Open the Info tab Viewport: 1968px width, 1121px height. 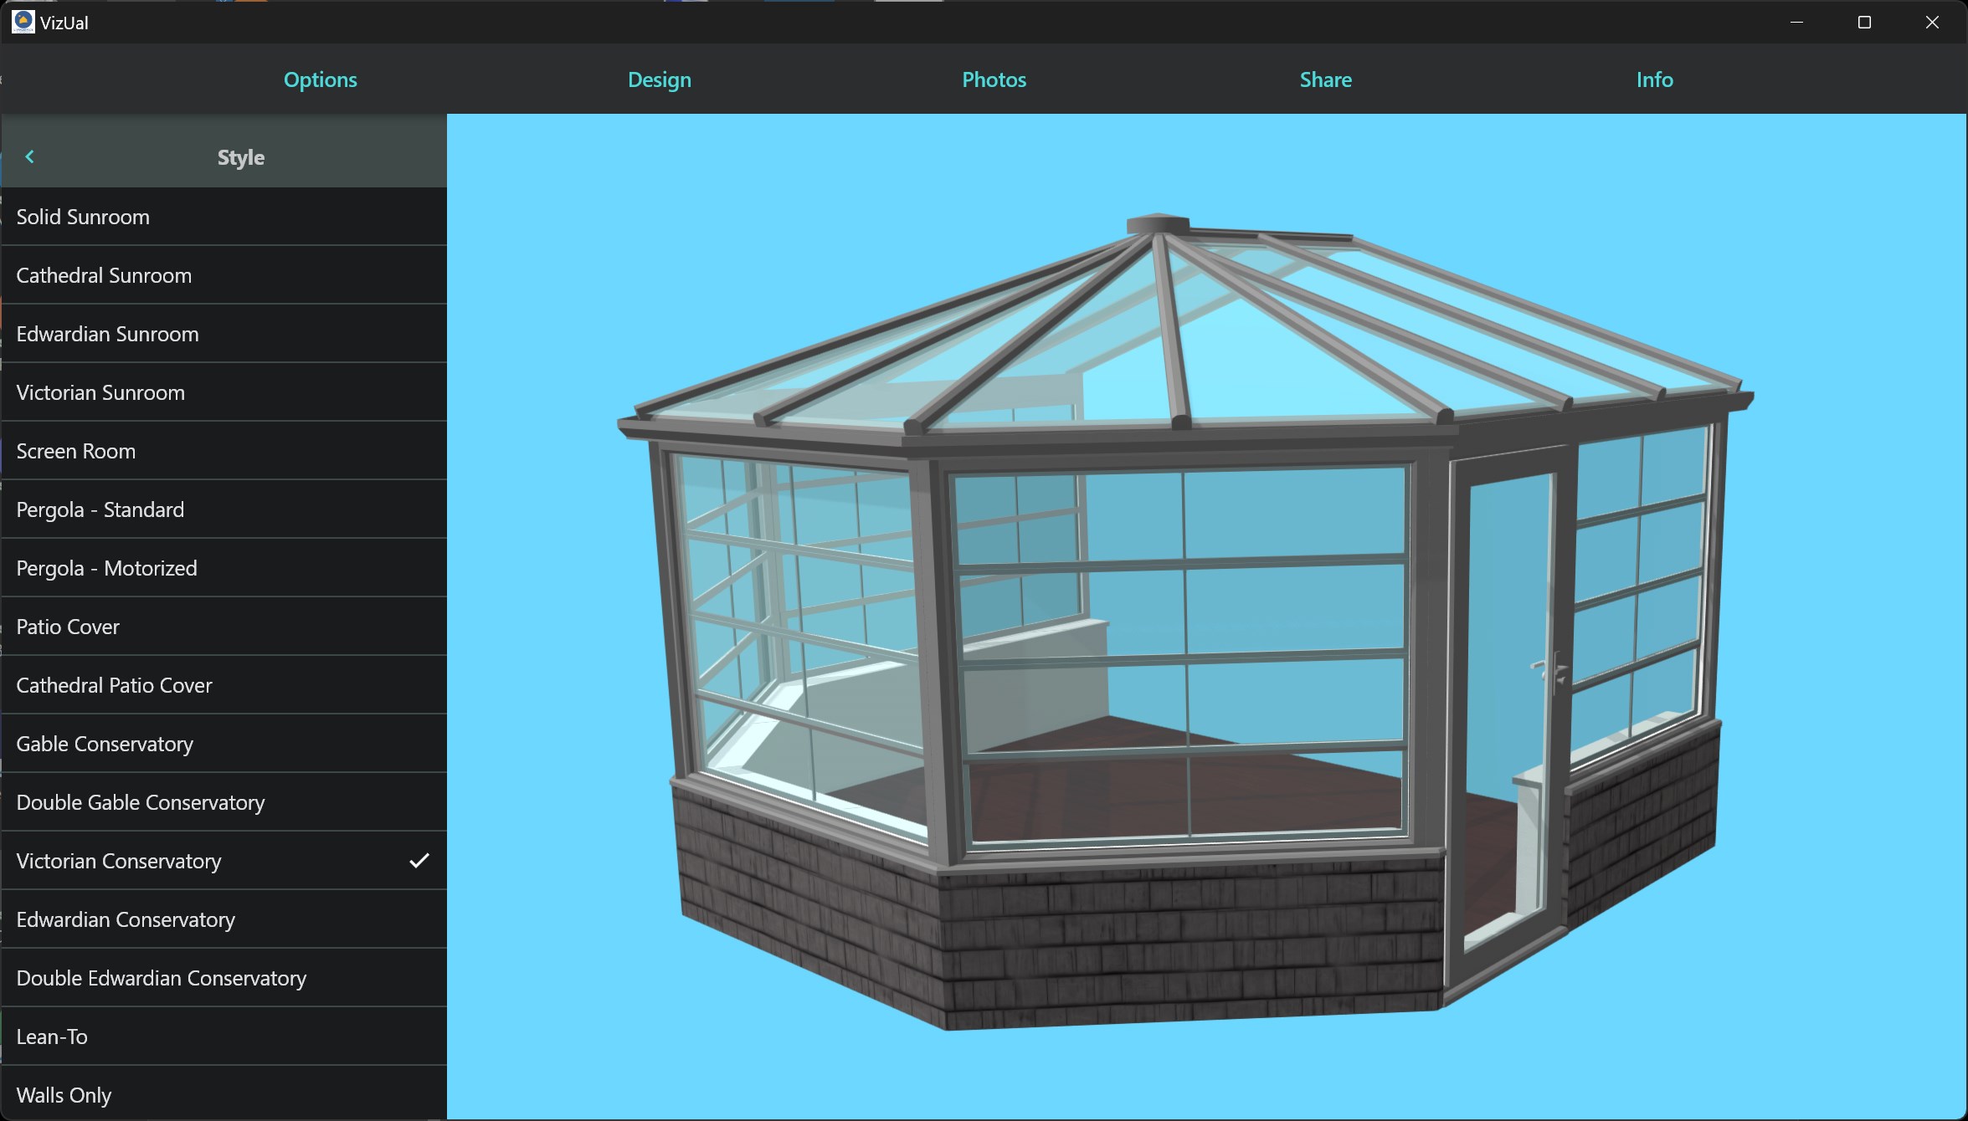1654,79
